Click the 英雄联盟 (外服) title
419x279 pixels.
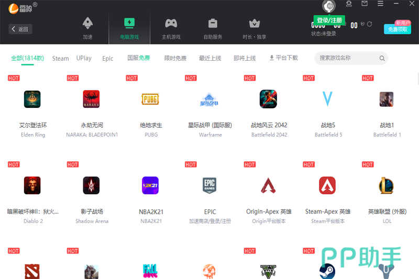(387, 211)
